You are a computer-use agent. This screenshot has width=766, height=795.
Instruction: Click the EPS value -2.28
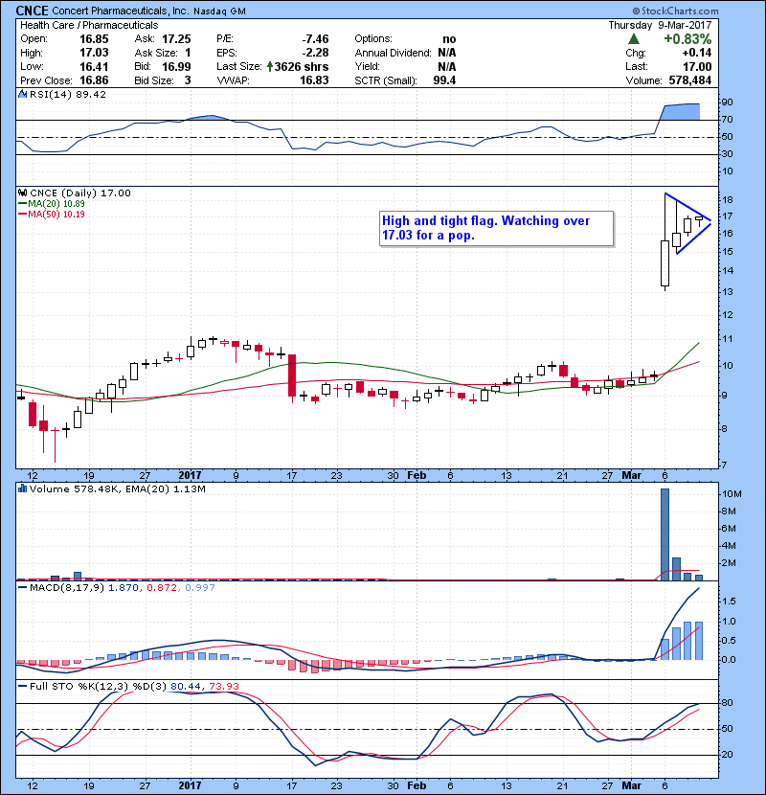coord(315,53)
